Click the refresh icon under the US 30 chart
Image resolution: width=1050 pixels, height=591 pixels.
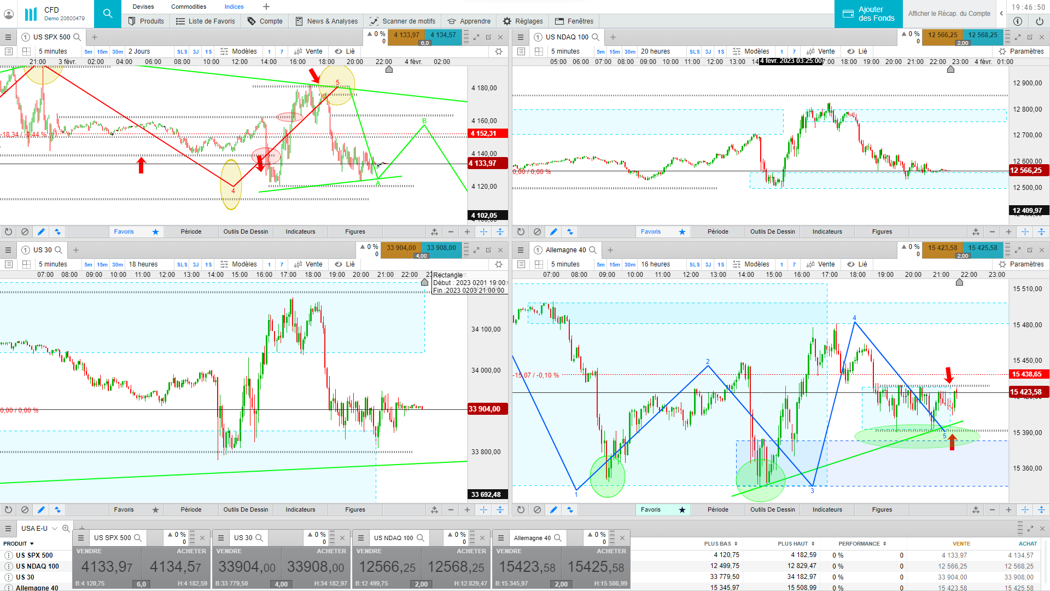tap(8, 509)
